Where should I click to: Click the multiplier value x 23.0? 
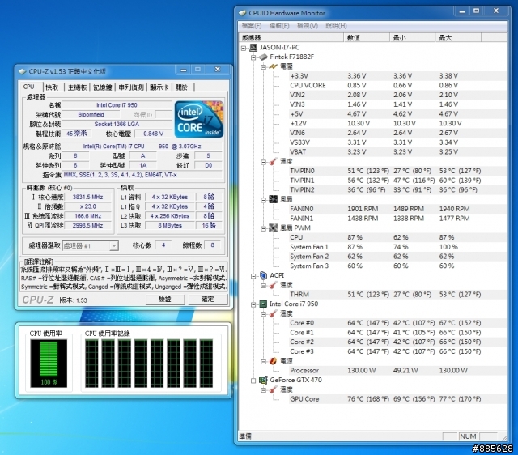point(87,206)
